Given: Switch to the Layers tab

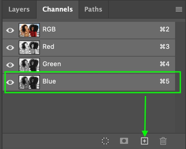Looking at the screenshot, I should (x=19, y=9).
